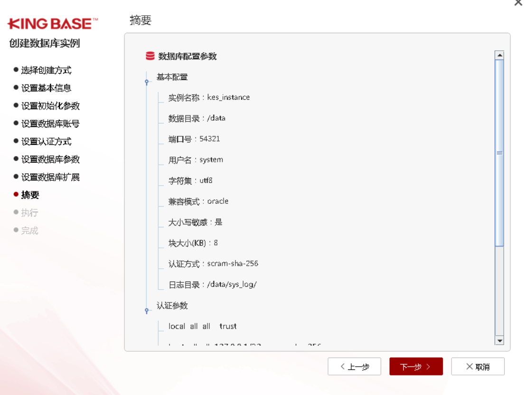
Task: Click the scrollbar up arrow
Action: [499, 56]
